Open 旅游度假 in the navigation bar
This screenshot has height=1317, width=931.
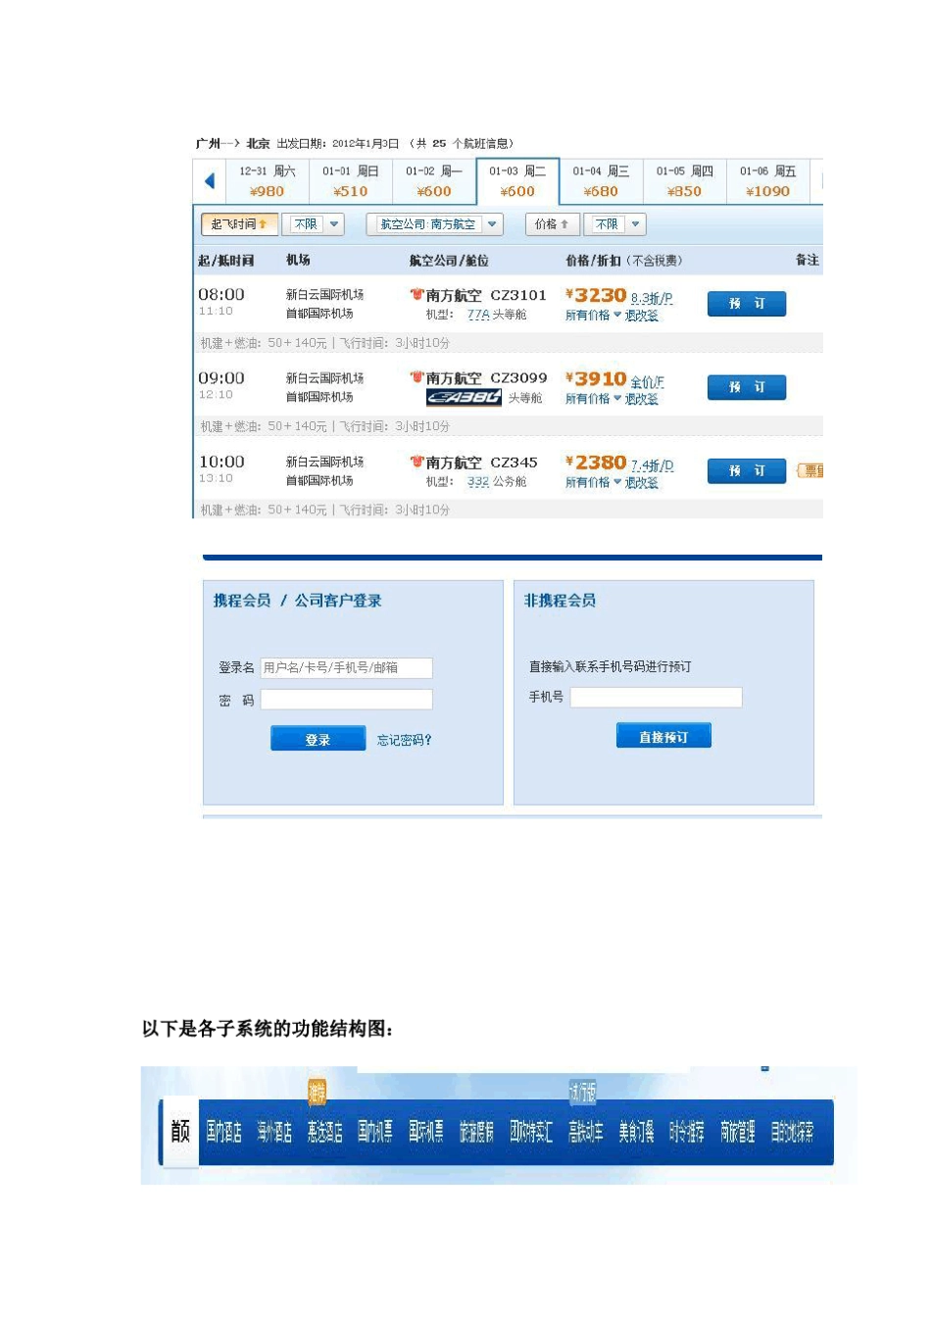pos(476,1133)
